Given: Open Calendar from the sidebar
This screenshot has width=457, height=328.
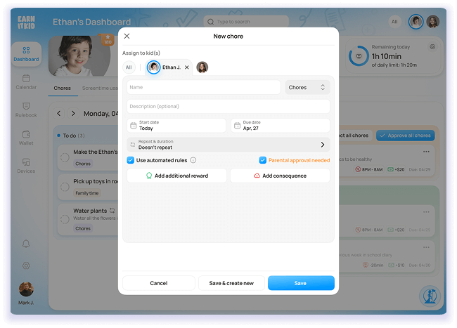Looking at the screenshot, I should 26,81.
